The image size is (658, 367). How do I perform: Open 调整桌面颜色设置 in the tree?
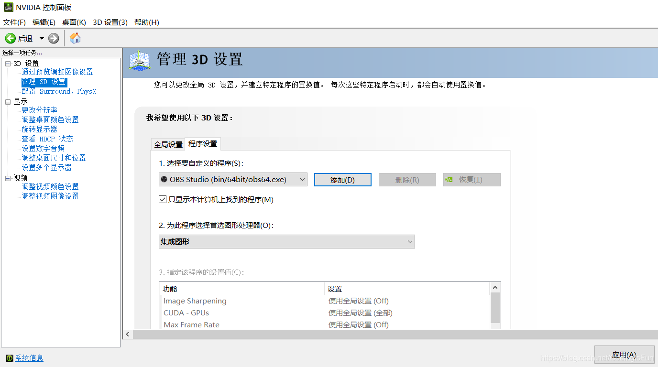(50, 120)
